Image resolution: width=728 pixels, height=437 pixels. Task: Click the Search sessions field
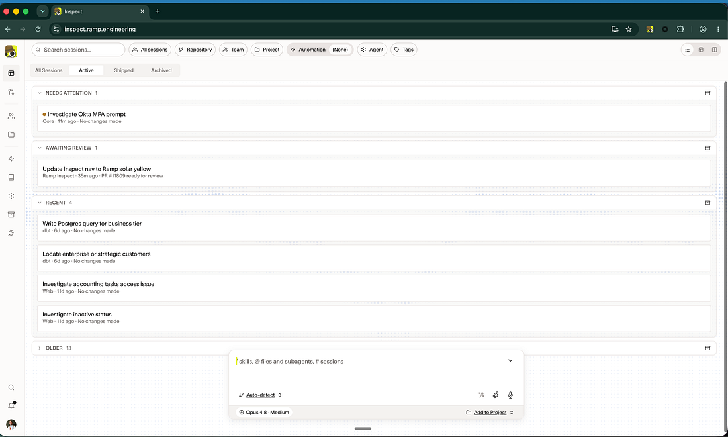click(x=79, y=50)
